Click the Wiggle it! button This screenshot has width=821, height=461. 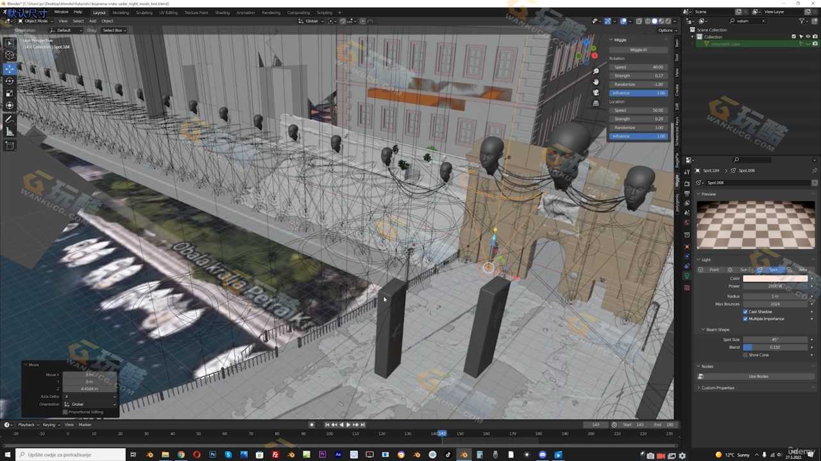[638, 50]
